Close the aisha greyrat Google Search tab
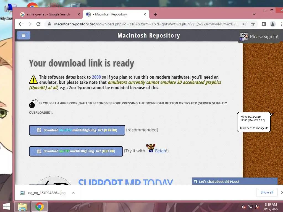The height and width of the screenshot is (212, 283). pos(79,14)
